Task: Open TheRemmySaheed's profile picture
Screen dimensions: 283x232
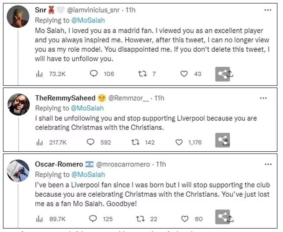Action: (x=18, y=104)
